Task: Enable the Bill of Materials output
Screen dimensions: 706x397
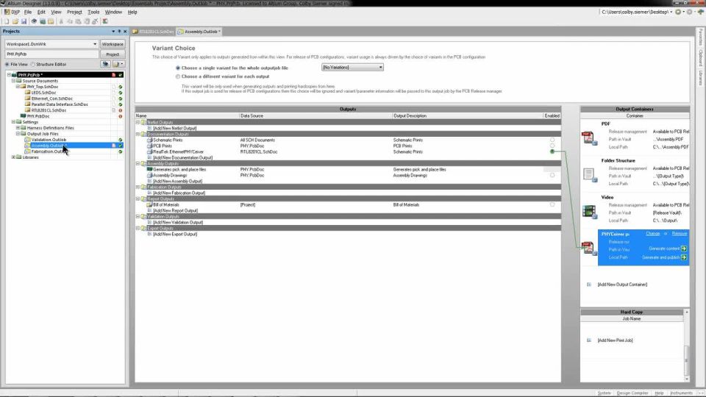Action: (552, 205)
